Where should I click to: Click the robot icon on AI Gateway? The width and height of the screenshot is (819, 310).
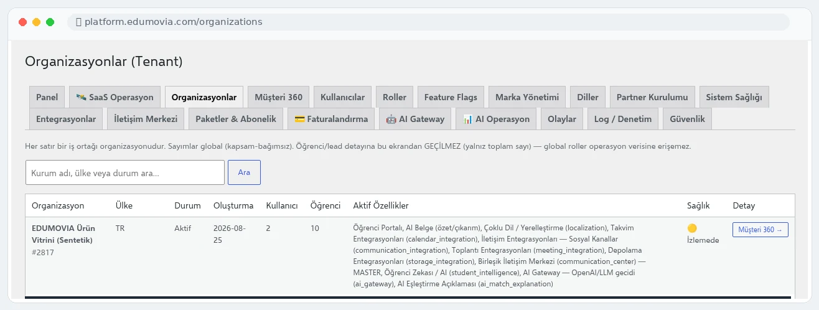391,119
